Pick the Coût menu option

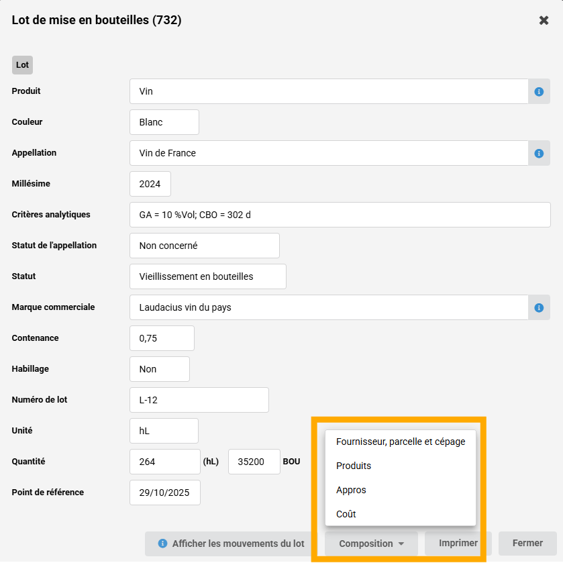point(346,514)
